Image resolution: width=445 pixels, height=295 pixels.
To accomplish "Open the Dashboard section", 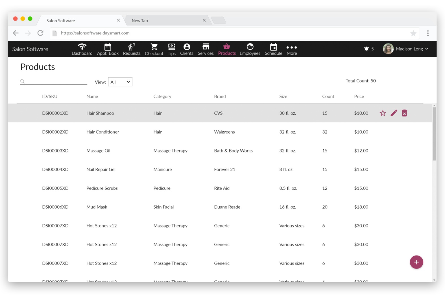I will point(82,49).
